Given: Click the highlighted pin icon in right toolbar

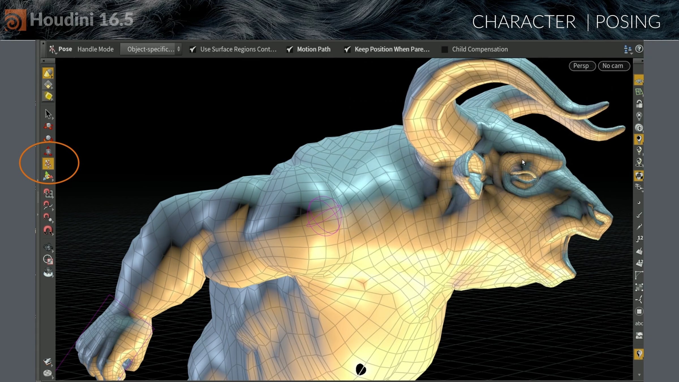Looking at the screenshot, I should click(639, 354).
